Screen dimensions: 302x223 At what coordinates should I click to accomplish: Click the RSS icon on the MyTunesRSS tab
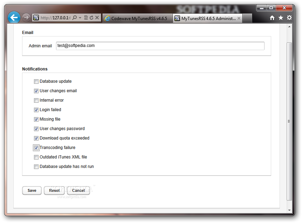coord(177,18)
